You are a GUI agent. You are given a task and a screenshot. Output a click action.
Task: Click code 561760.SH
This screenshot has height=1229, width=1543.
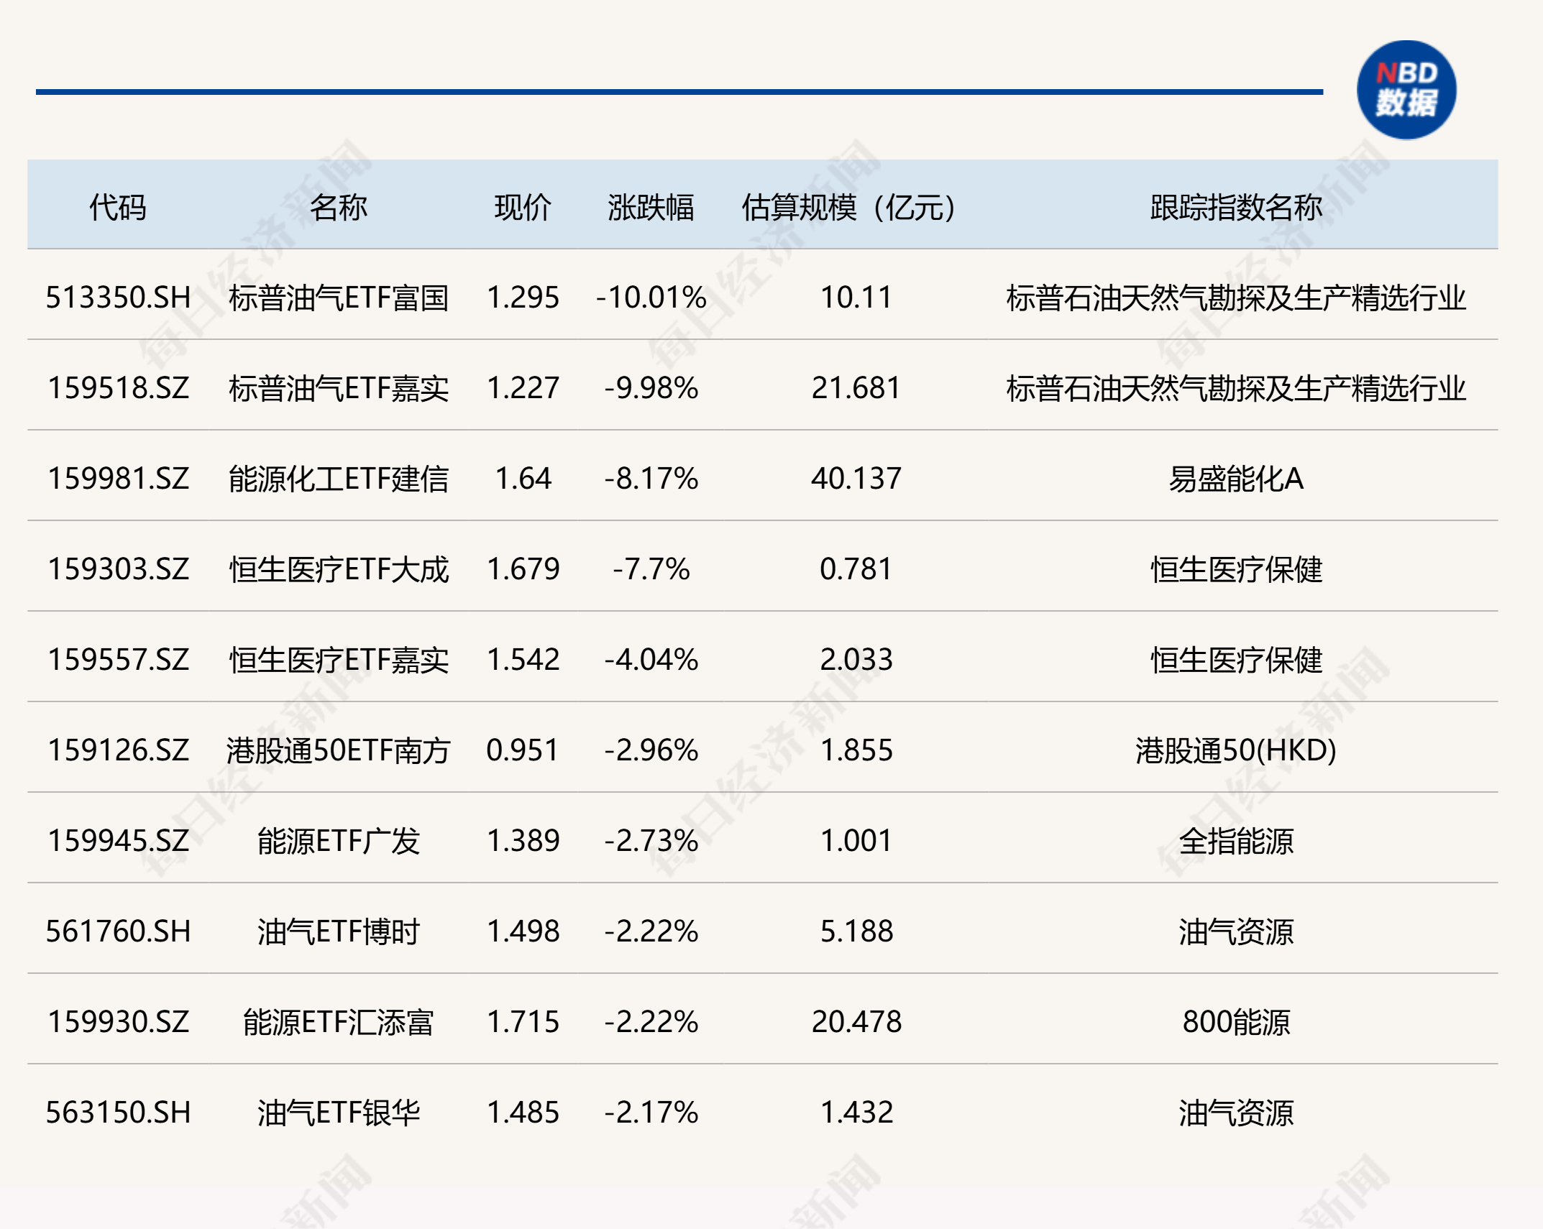[x=119, y=931]
